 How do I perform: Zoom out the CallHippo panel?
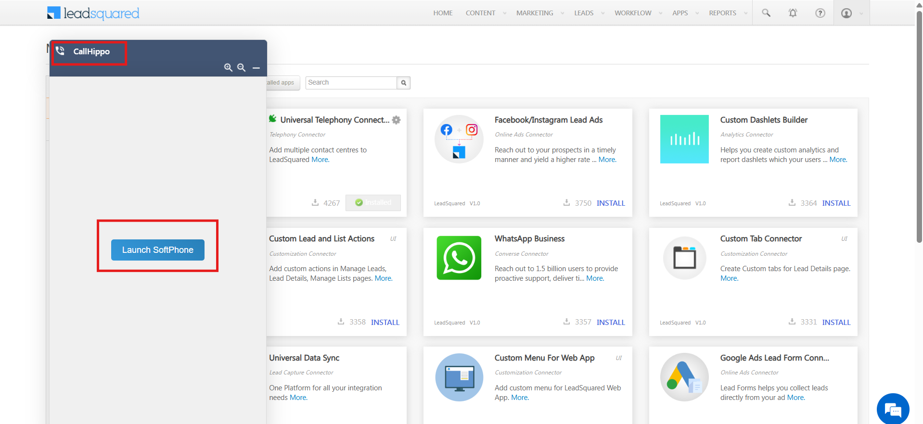click(241, 68)
